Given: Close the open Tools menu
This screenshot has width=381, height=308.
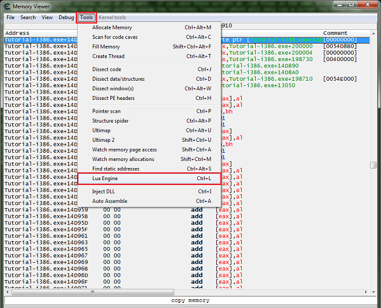Looking at the screenshot, I should [86, 17].
